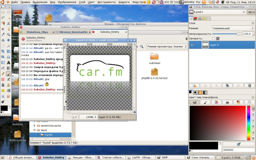Select the Zoom magnifier tool in toolbox
This screenshot has height=160, width=256.
pyautogui.click(x=8, y=35)
